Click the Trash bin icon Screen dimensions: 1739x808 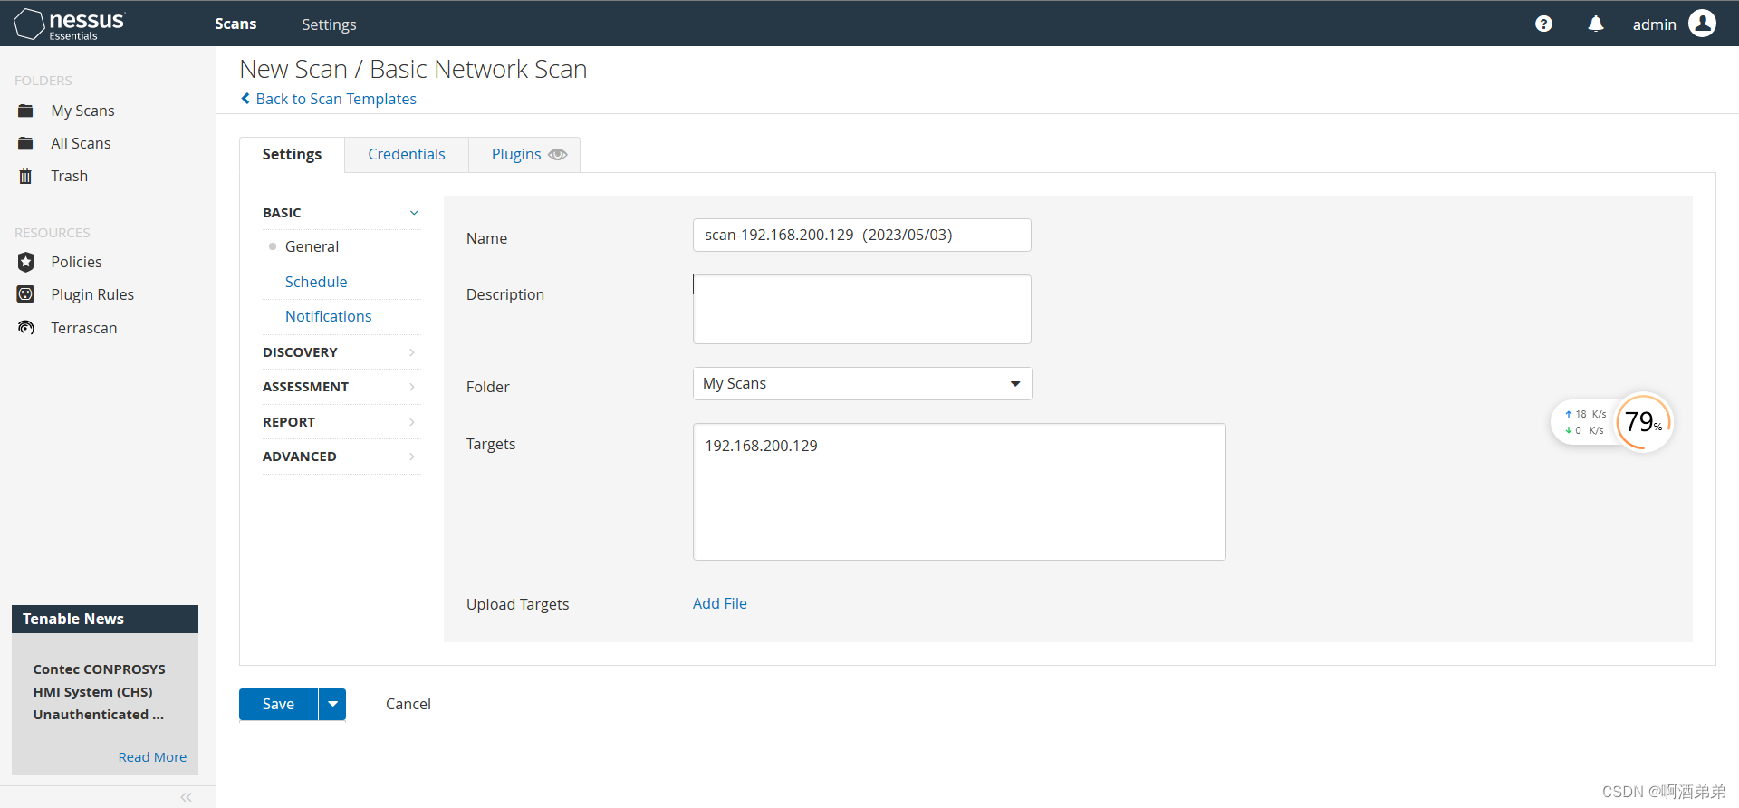(x=25, y=176)
